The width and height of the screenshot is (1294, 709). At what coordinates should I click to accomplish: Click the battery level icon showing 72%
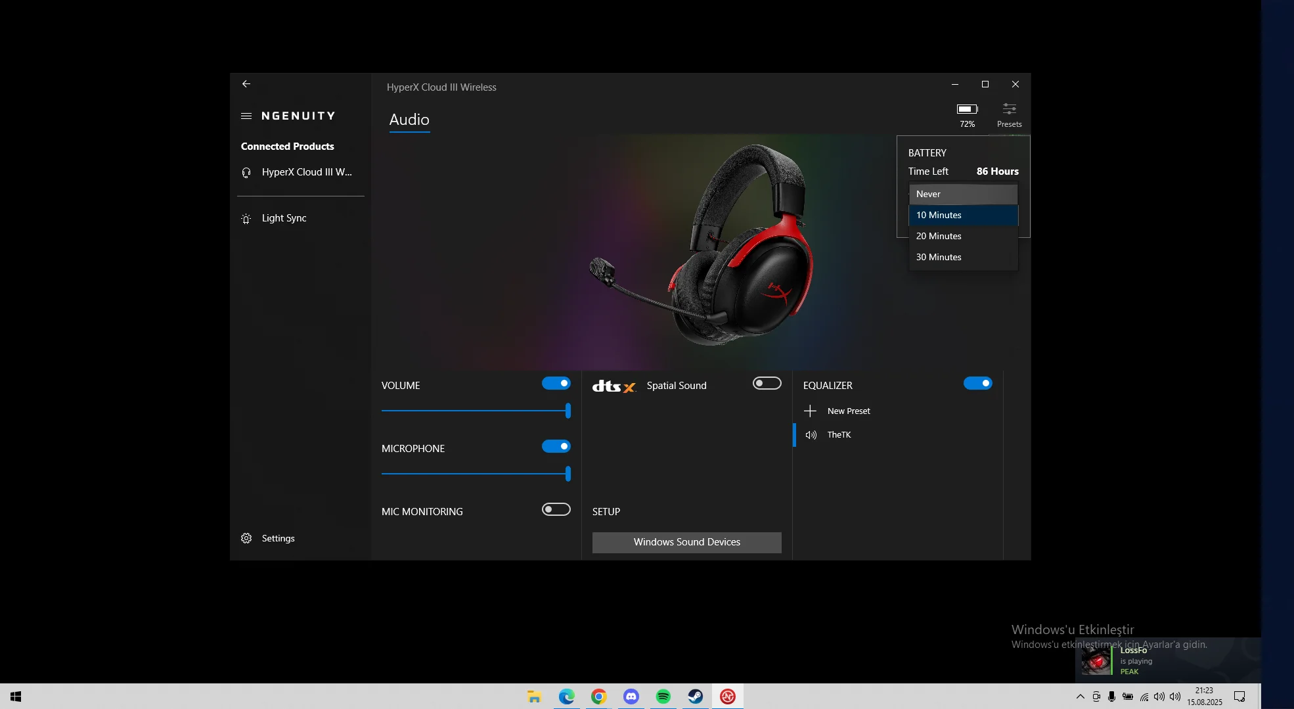(967, 109)
